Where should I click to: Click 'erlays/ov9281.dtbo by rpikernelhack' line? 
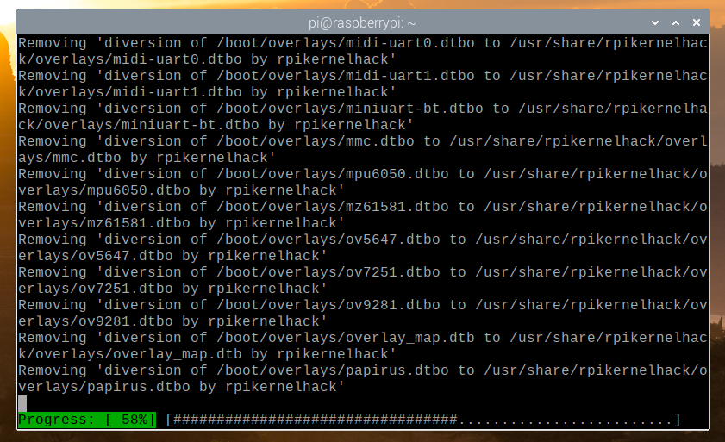click(x=173, y=321)
